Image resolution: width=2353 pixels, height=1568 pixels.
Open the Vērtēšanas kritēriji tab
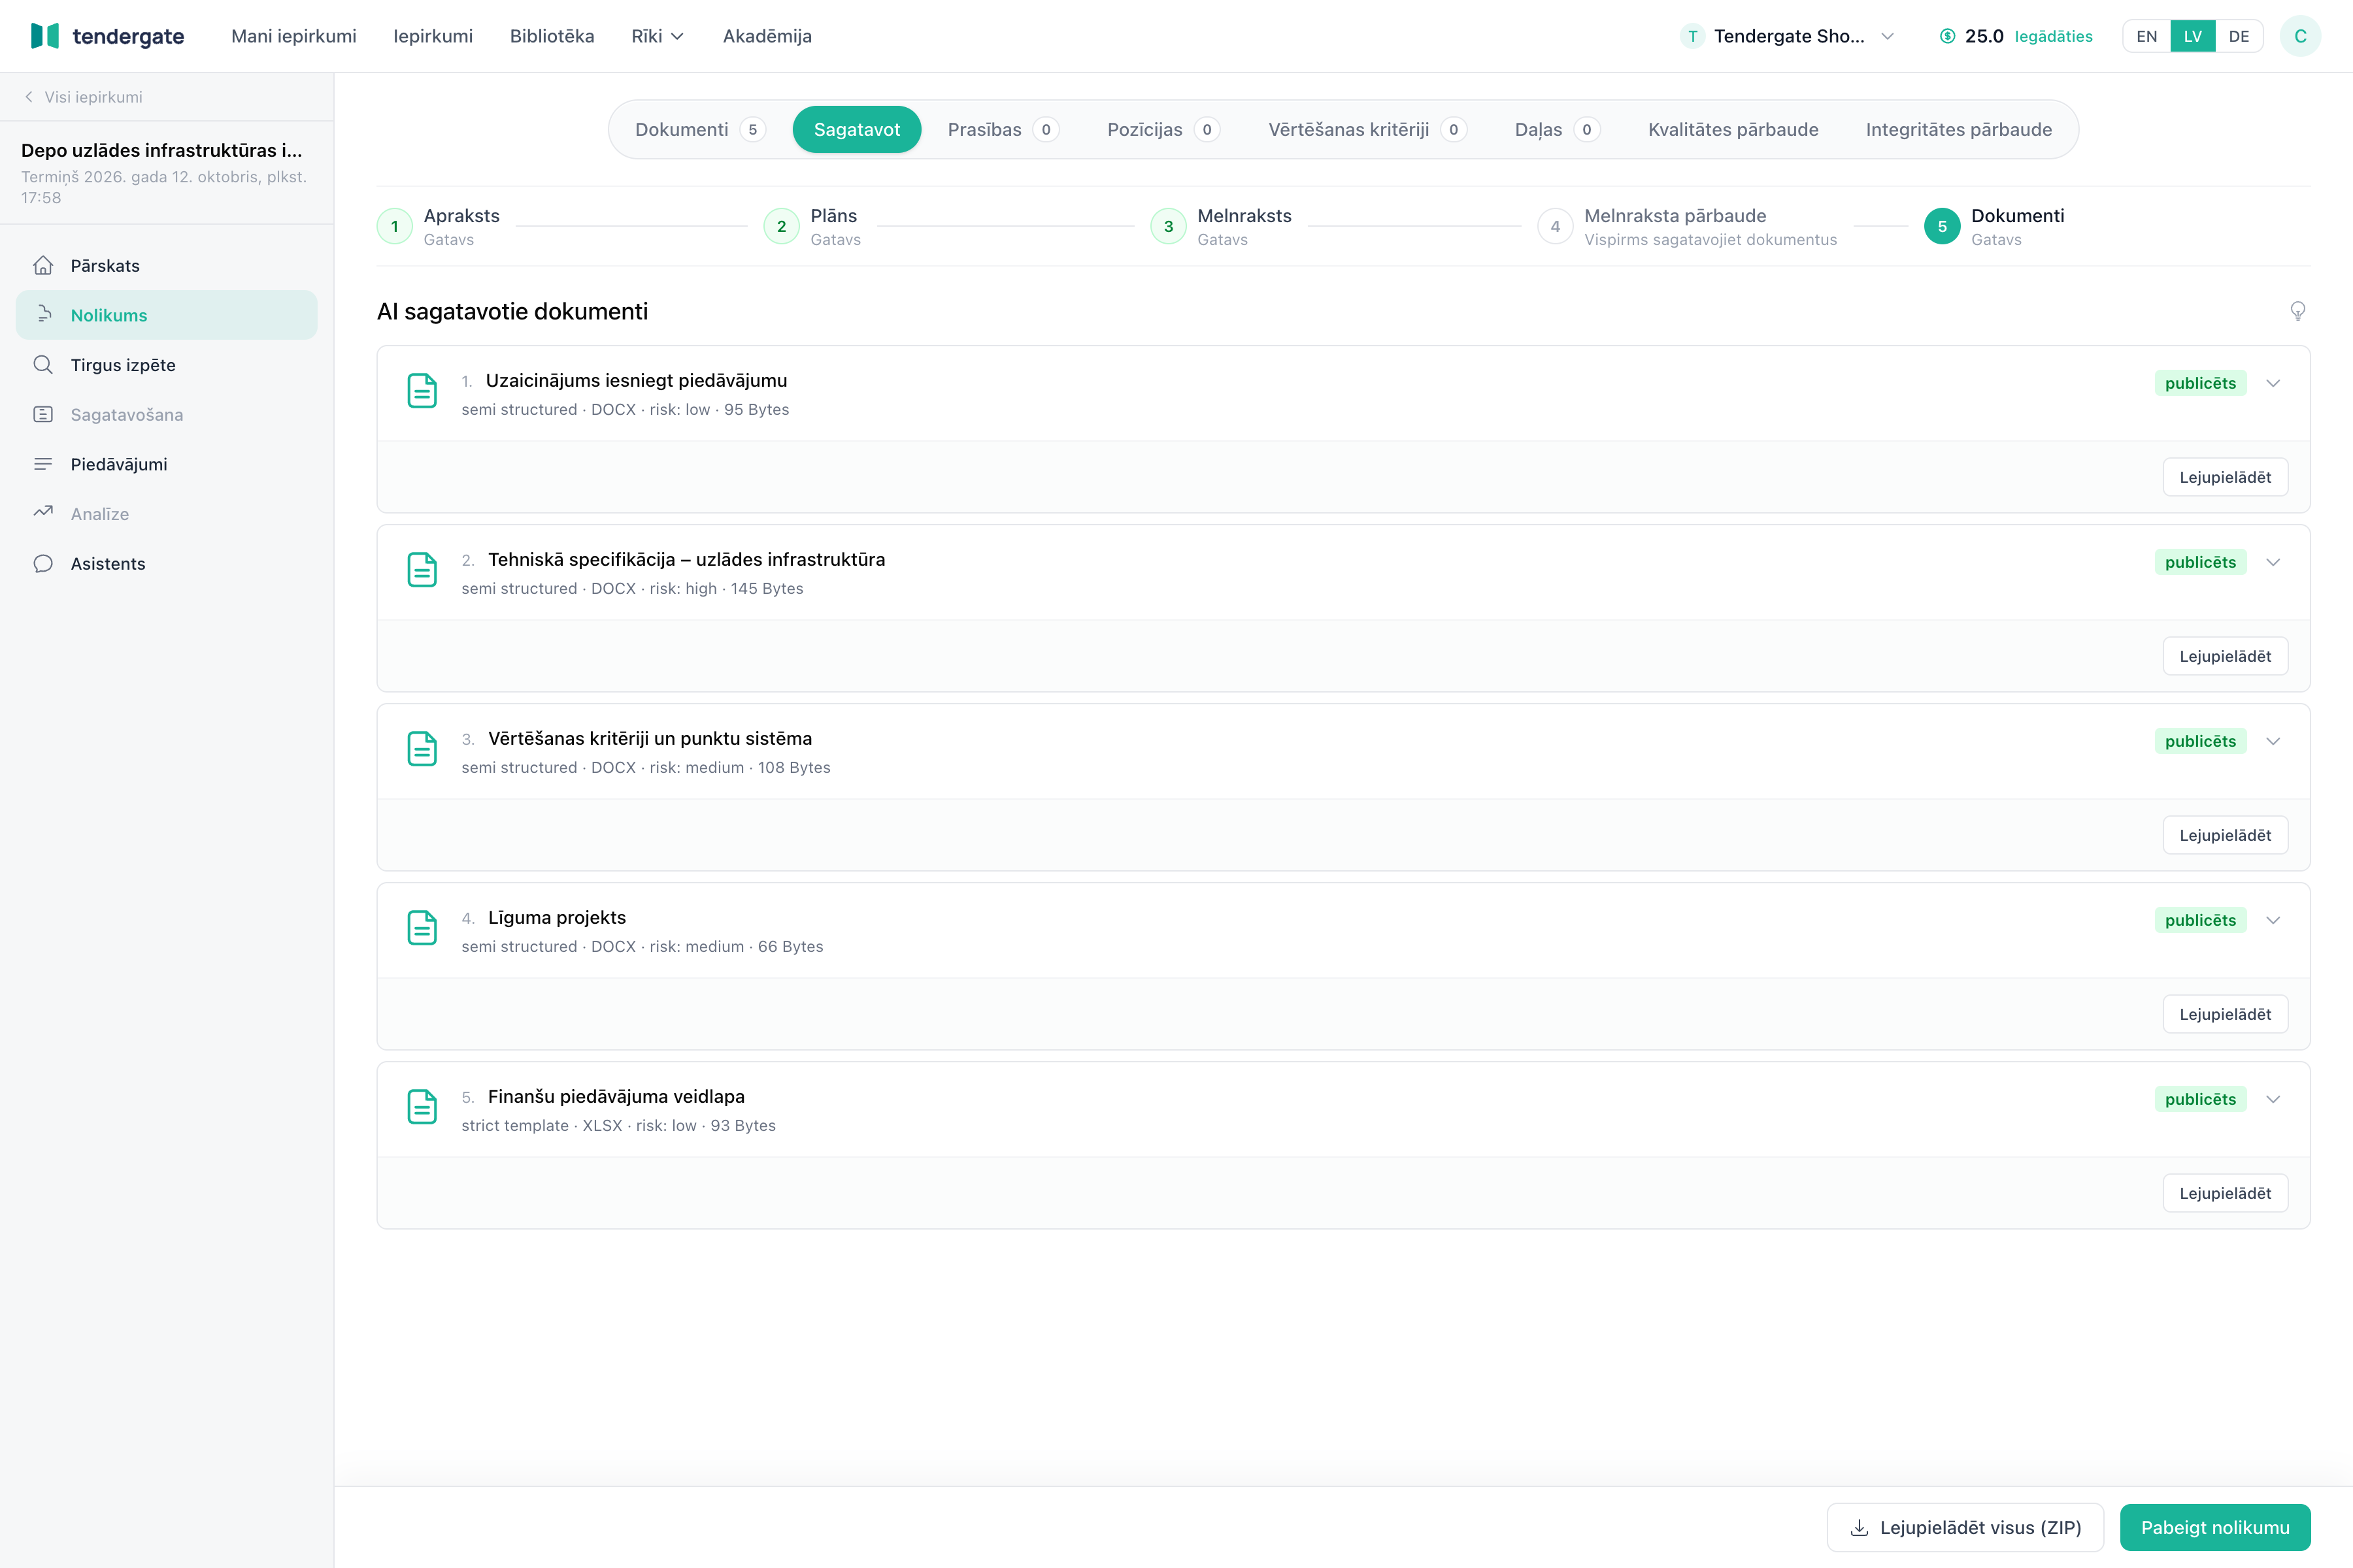point(1367,129)
